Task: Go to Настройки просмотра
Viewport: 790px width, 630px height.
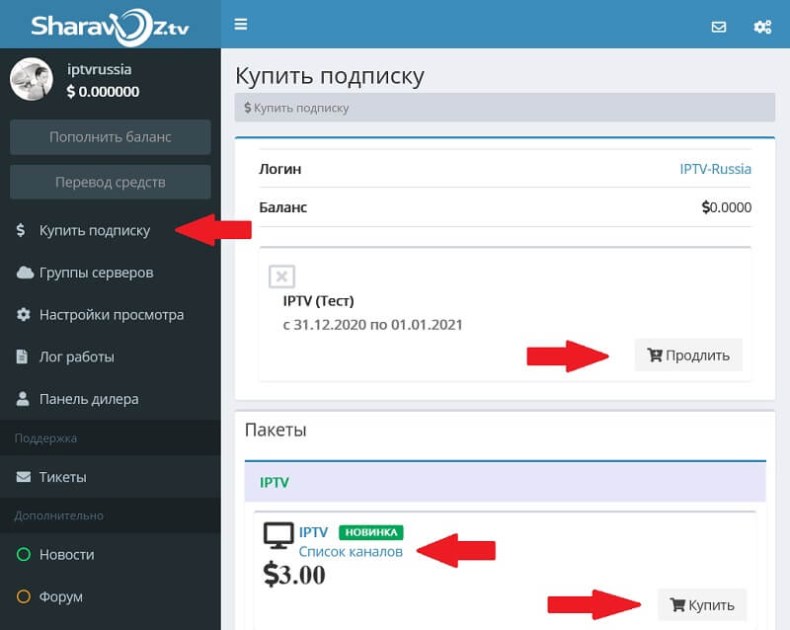Action: (x=111, y=315)
